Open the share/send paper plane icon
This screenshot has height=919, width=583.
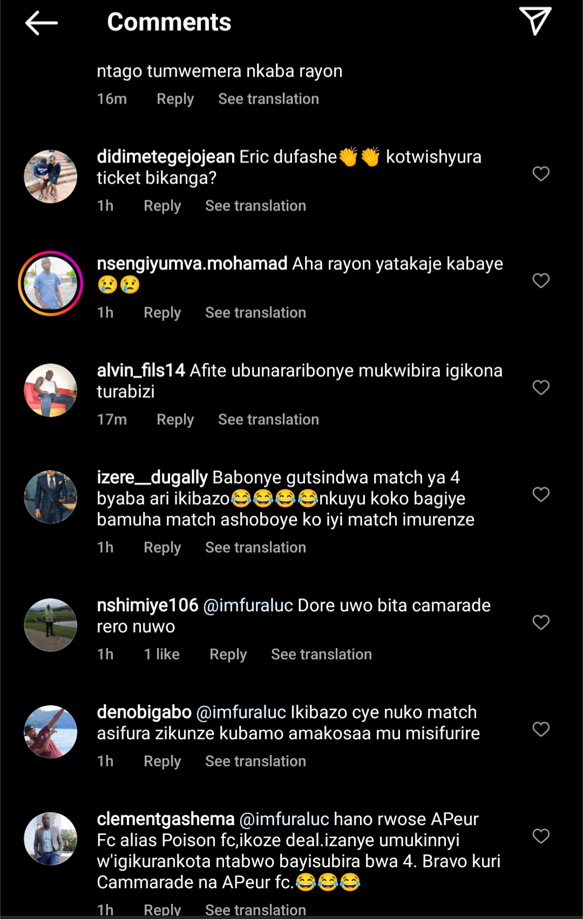point(535,22)
